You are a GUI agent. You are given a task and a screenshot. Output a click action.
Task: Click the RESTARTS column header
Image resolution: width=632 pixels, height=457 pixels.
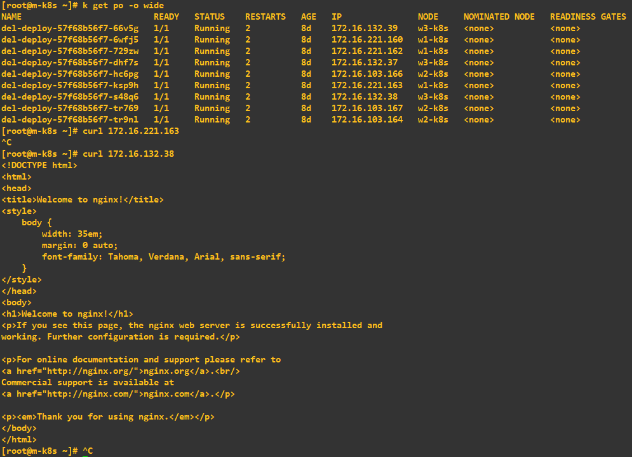click(x=265, y=17)
